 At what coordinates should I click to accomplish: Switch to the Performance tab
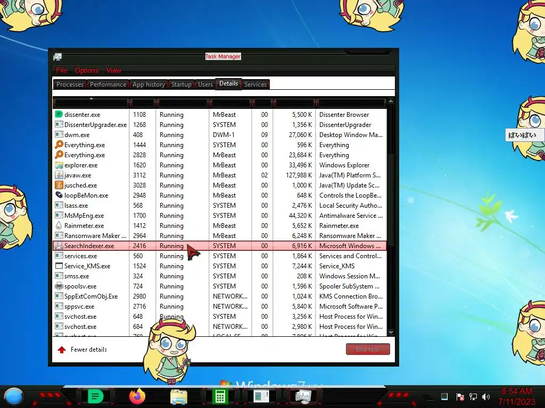[x=108, y=84]
